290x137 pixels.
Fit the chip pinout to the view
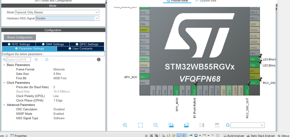141,125
